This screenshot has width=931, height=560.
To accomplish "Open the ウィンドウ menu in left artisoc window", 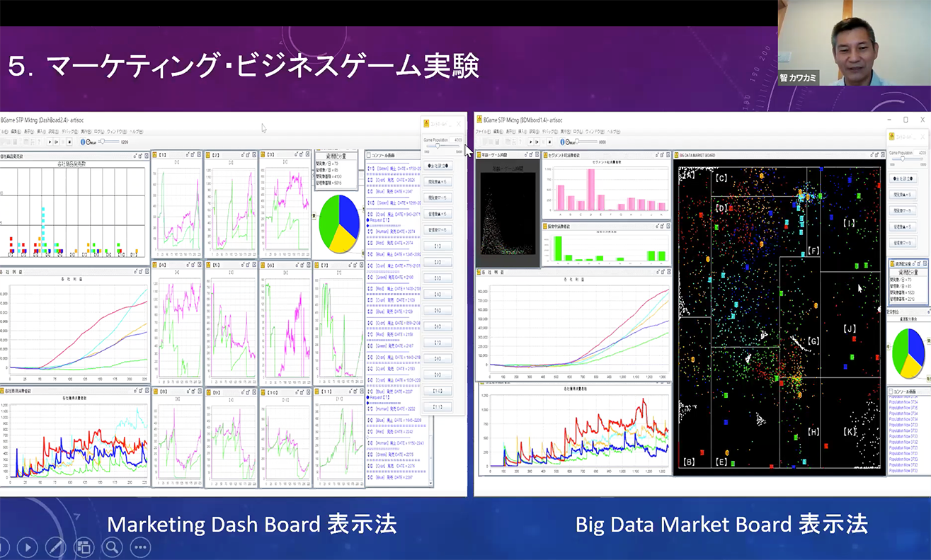I will [x=115, y=132].
